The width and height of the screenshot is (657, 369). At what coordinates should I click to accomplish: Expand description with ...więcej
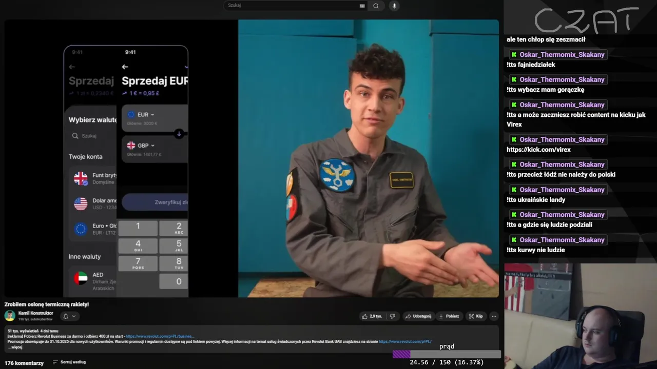pyautogui.click(x=15, y=347)
